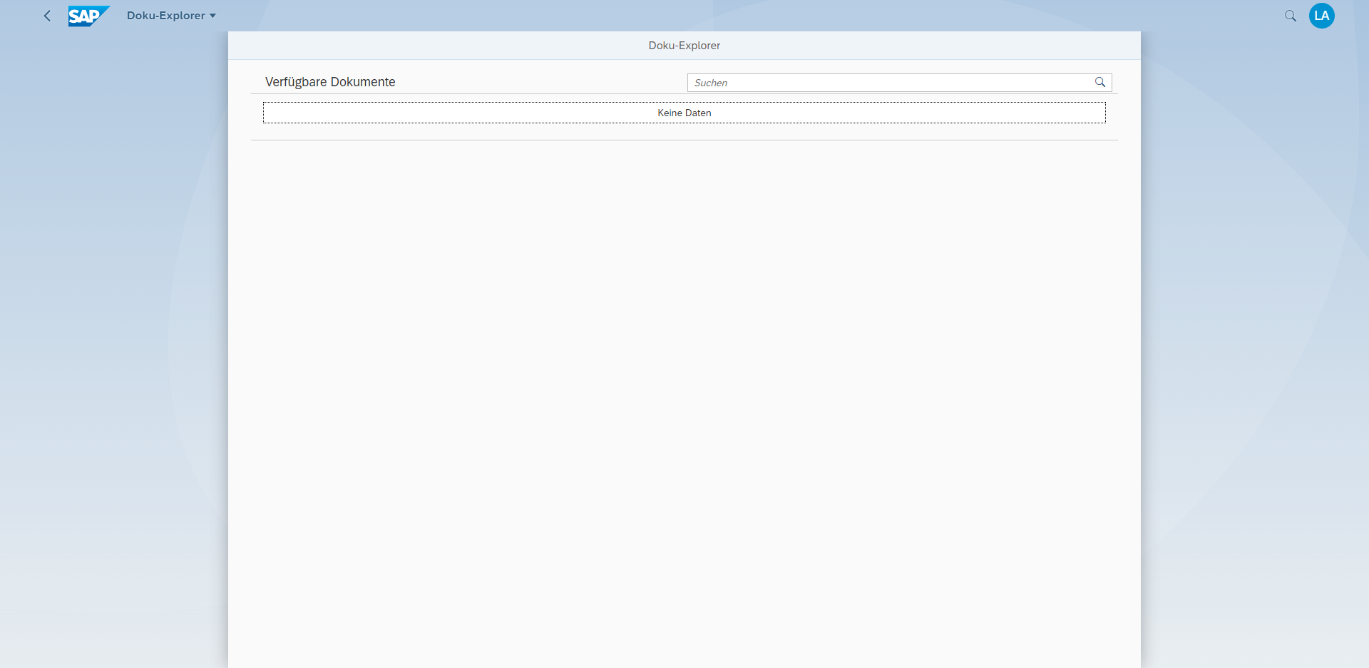Open the Doku-Explorer navigation menu title
This screenshot has width=1369, height=668.
pyautogui.click(x=165, y=16)
